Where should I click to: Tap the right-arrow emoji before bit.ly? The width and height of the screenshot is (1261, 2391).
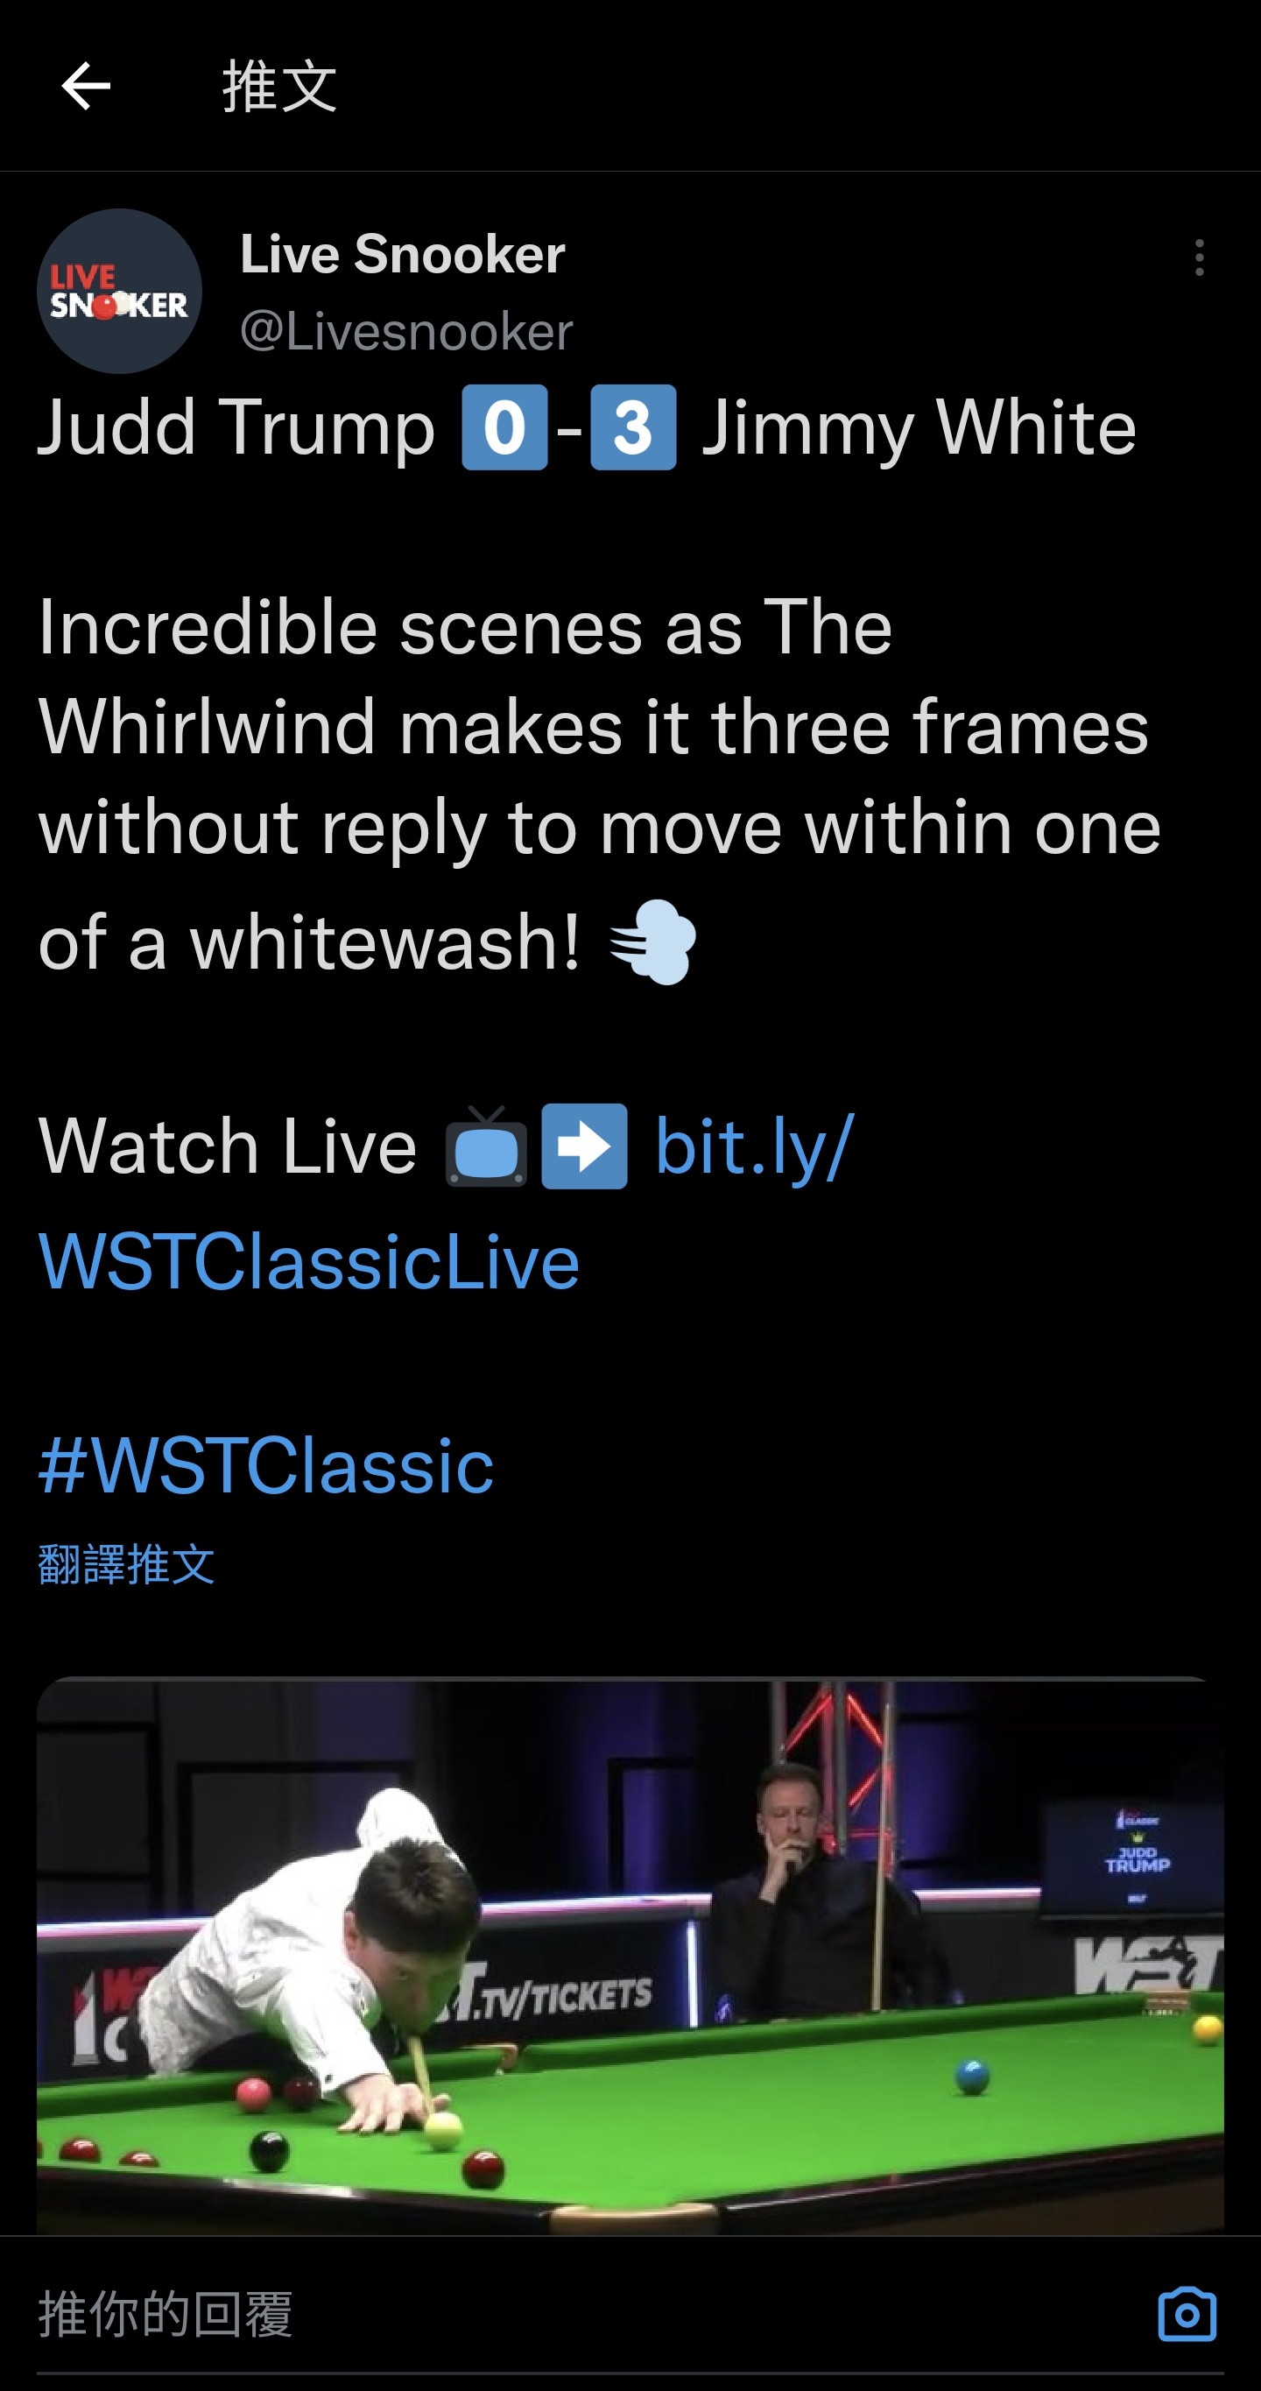[x=585, y=1147]
